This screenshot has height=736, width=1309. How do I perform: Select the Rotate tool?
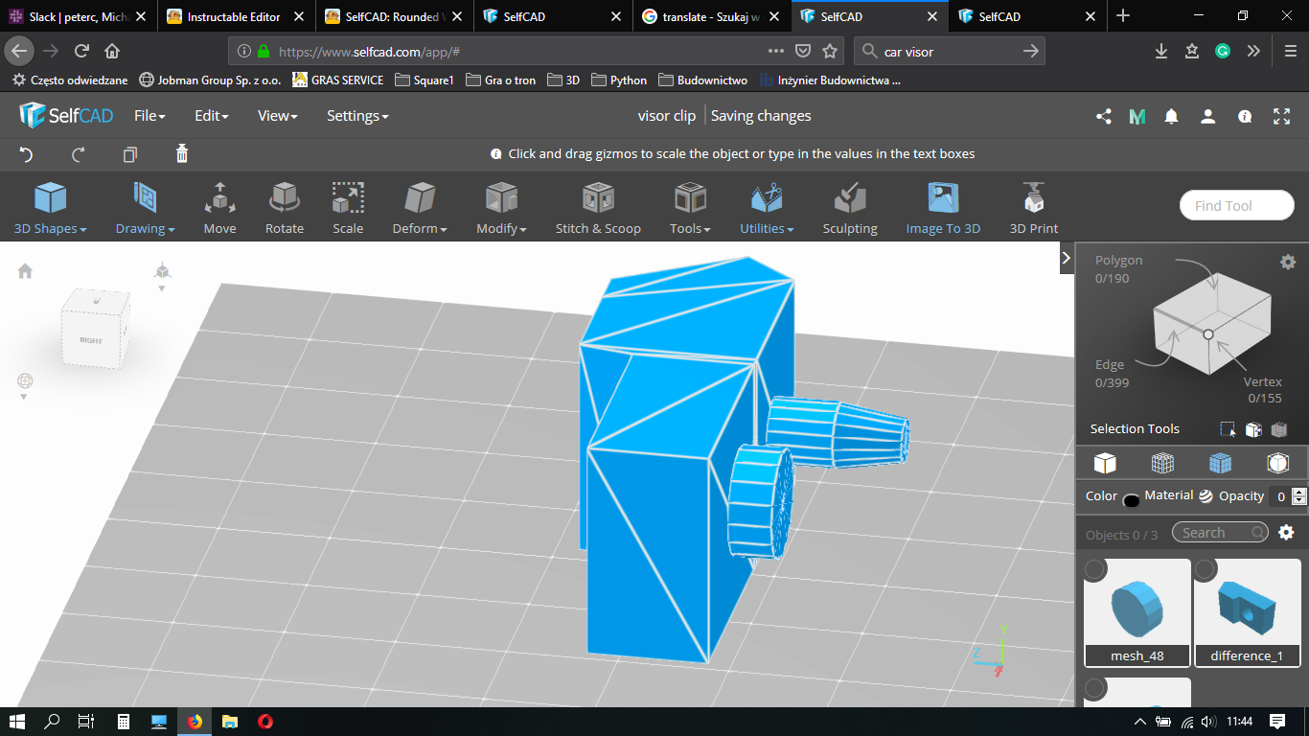click(284, 208)
